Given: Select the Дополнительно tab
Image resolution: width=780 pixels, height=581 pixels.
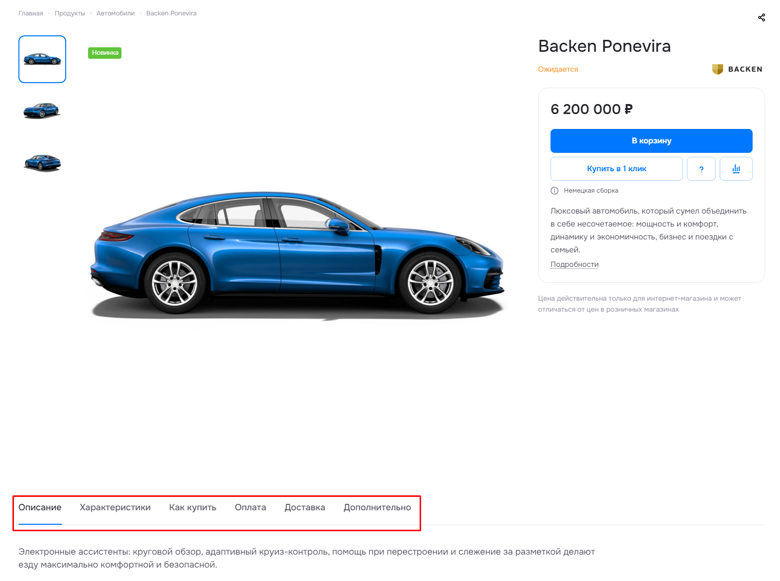Looking at the screenshot, I should click(377, 507).
